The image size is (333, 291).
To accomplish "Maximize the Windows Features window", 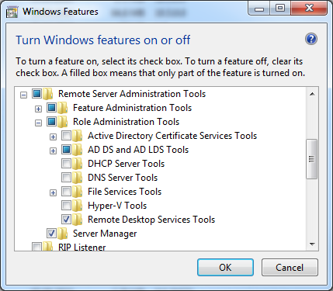I will tap(280, 9).
